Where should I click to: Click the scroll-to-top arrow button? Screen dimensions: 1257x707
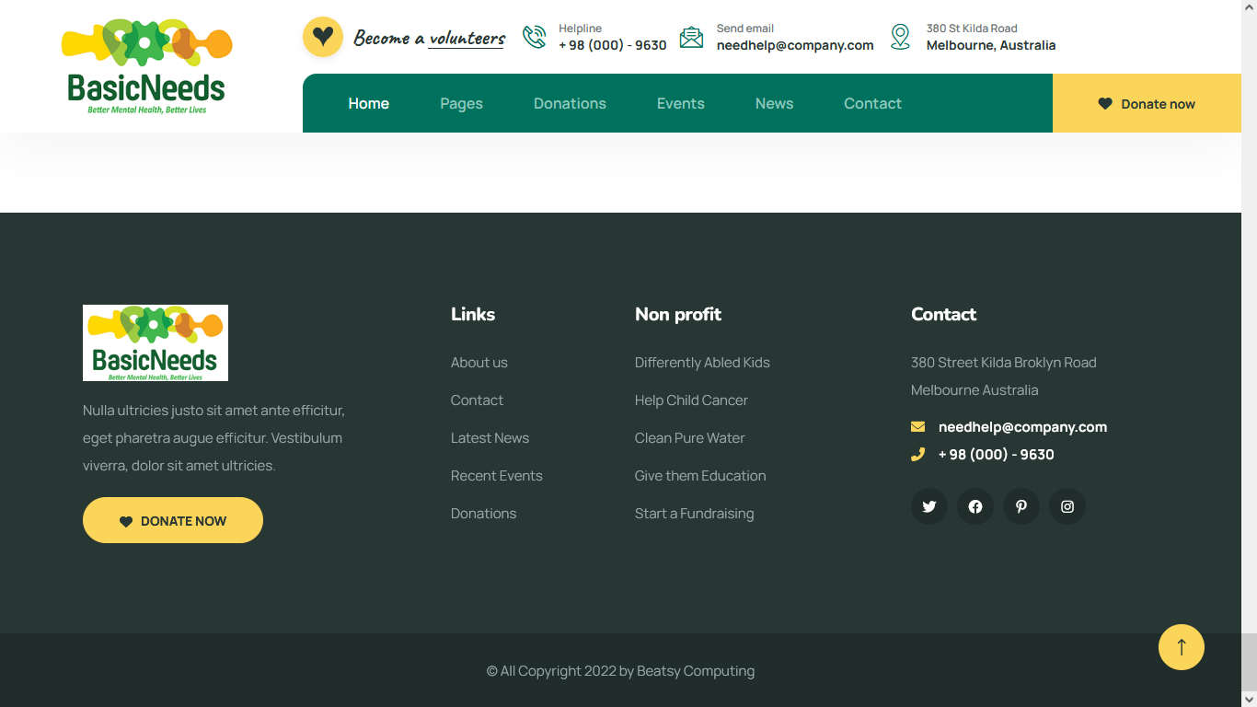(x=1181, y=647)
